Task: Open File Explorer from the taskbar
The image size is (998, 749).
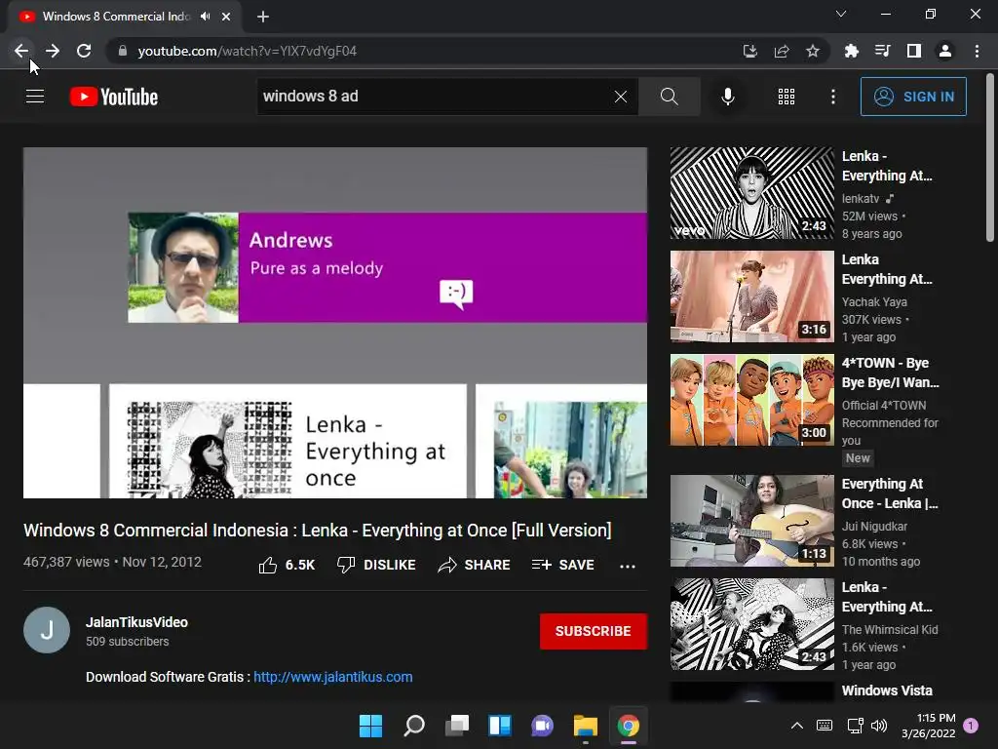Action: point(586,726)
